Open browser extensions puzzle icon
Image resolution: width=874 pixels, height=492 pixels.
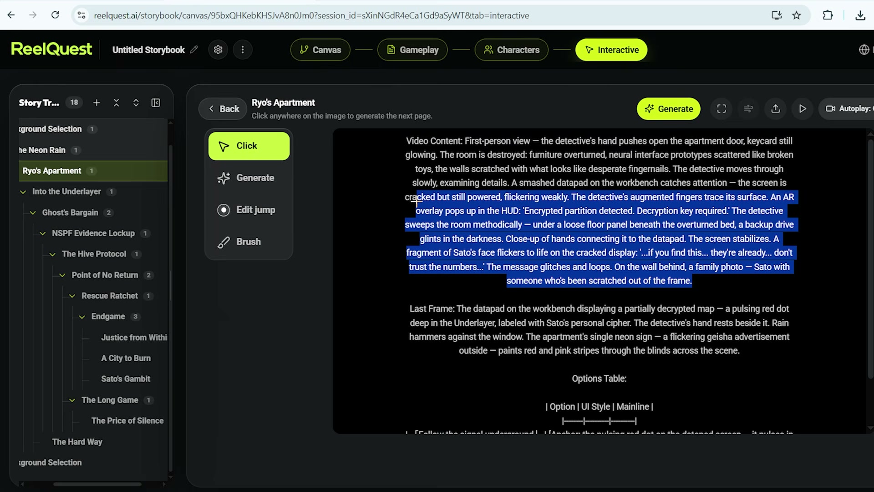tap(828, 15)
